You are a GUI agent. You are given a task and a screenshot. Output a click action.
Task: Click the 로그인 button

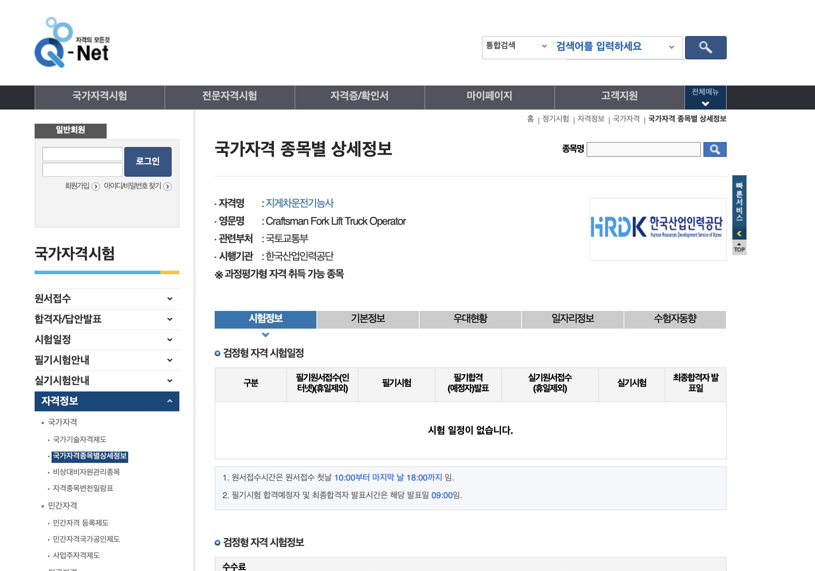(148, 161)
